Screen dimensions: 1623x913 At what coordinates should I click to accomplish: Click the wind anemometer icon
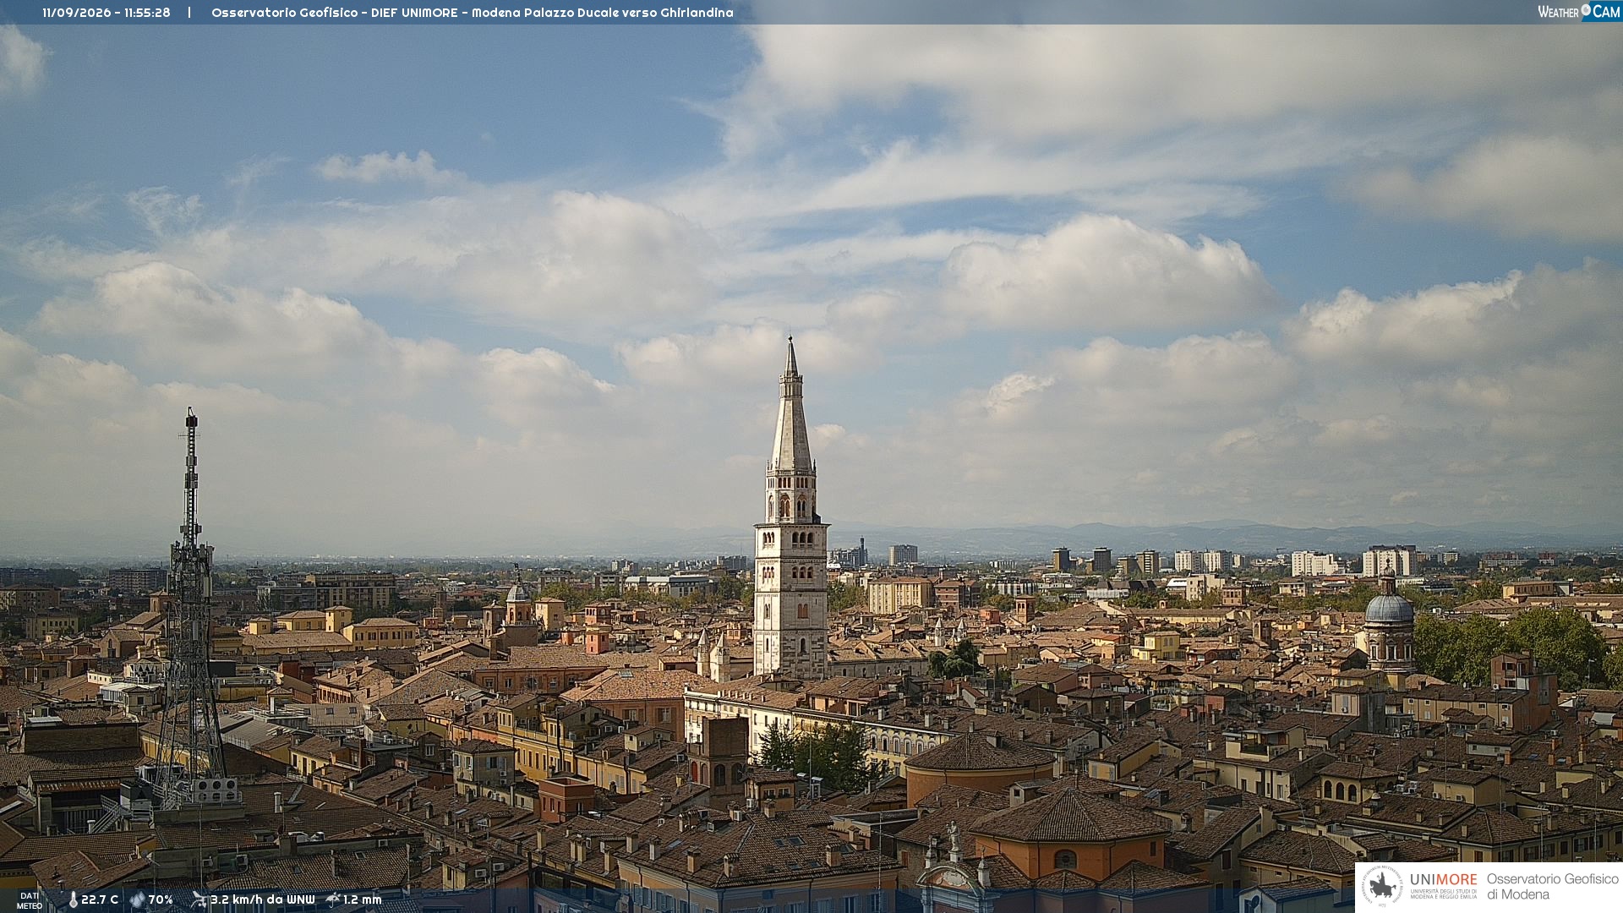click(199, 899)
